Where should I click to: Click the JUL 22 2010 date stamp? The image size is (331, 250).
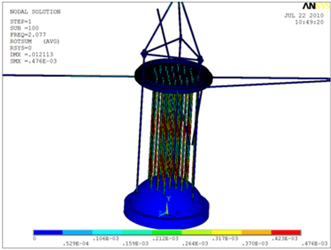304,16
